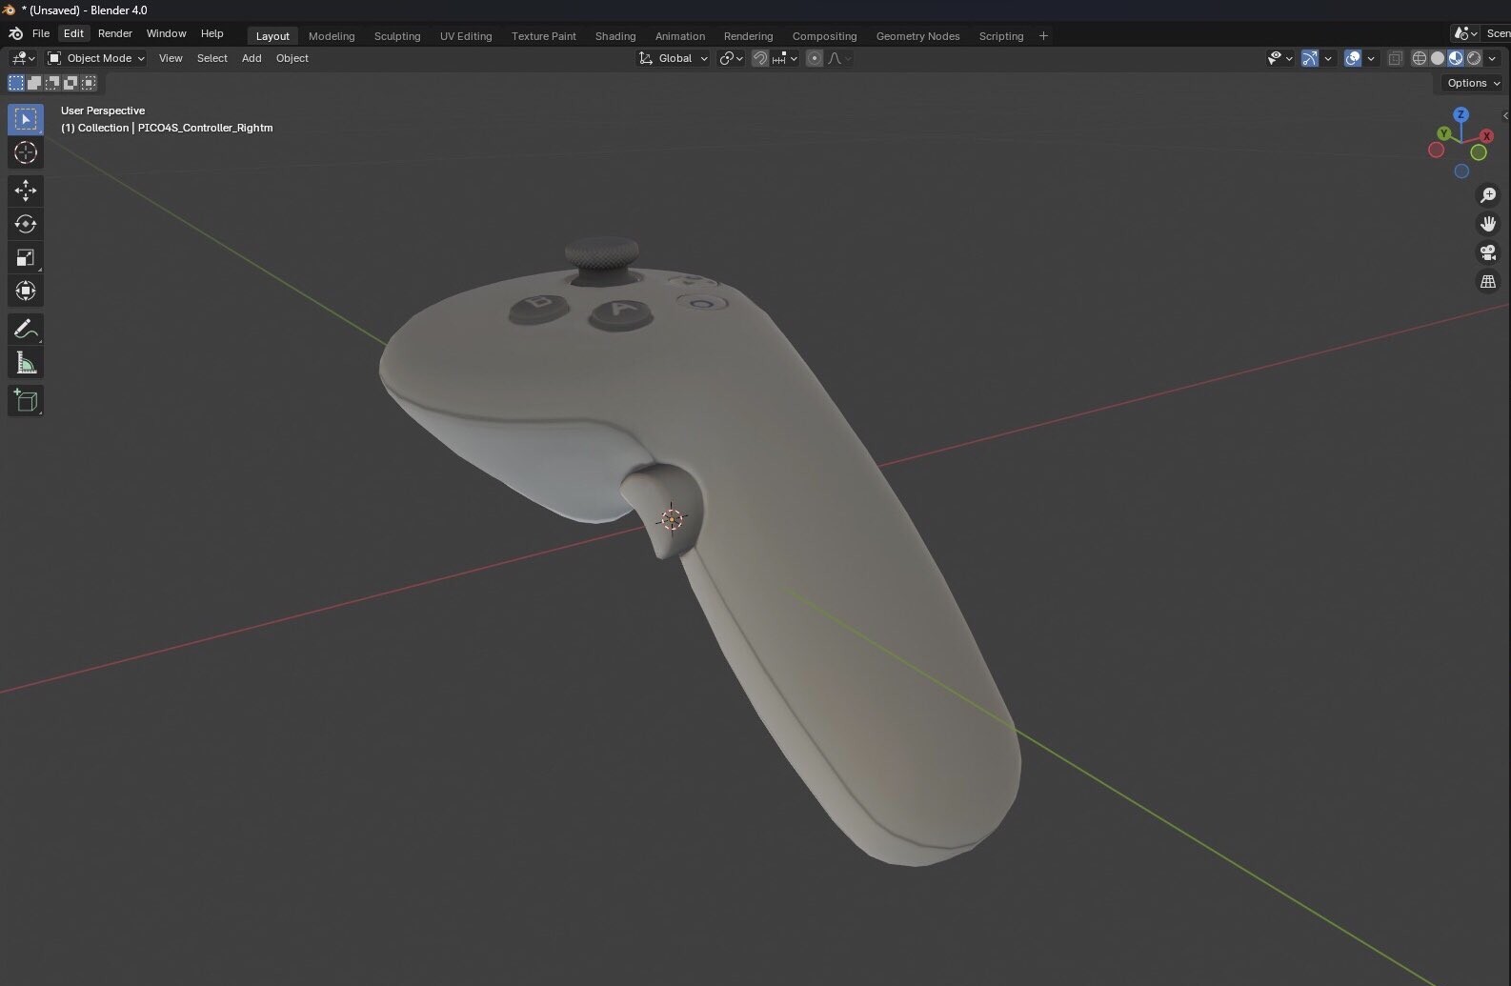Image resolution: width=1511 pixels, height=986 pixels.
Task: Open the Add menu in viewport header
Action: tap(252, 58)
